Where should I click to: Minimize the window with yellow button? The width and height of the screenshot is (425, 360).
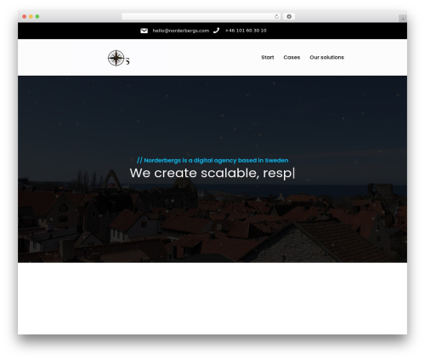pos(31,16)
